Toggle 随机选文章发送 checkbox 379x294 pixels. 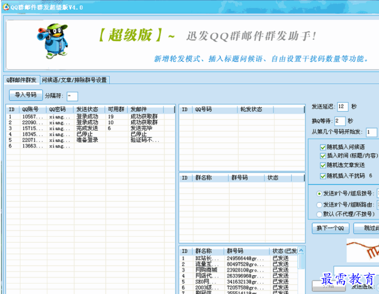pyautogui.click(x=323, y=165)
